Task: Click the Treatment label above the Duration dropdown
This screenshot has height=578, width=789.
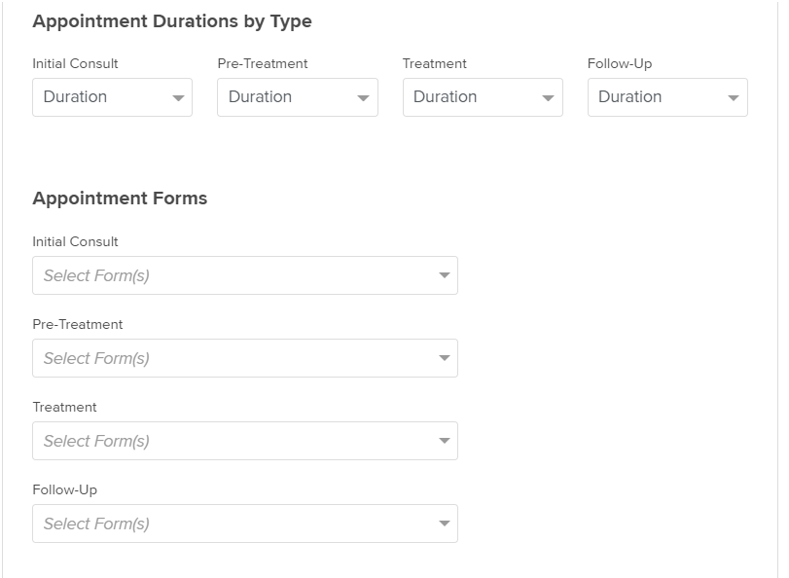Action: coord(435,63)
